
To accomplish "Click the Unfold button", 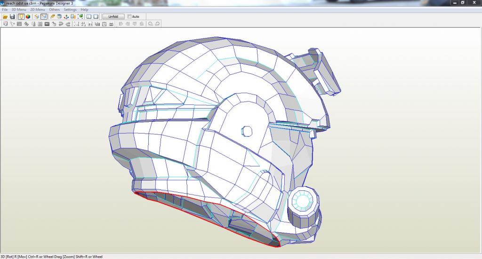I will pyautogui.click(x=113, y=16).
